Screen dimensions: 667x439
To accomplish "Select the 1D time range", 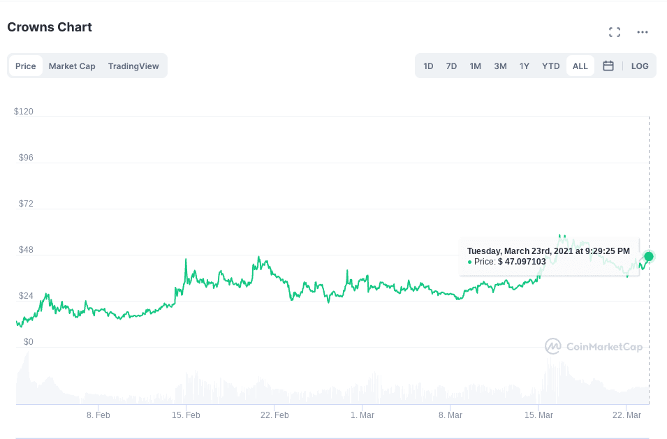I will pyautogui.click(x=428, y=66).
